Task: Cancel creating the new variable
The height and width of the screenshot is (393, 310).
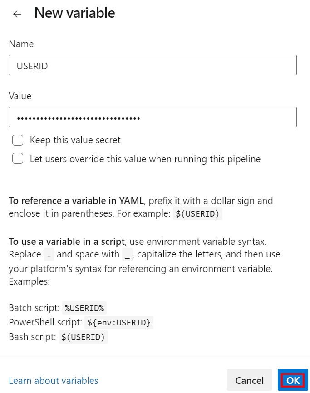Action: point(249,380)
